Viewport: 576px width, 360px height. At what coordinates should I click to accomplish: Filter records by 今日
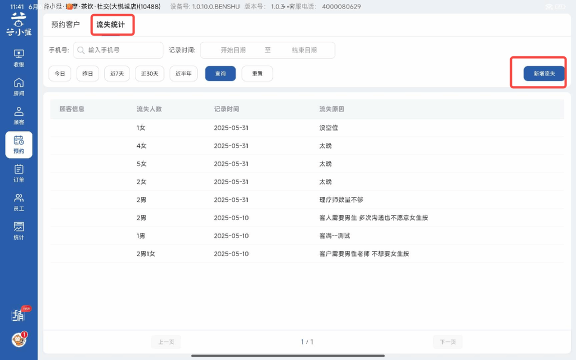pyautogui.click(x=60, y=74)
